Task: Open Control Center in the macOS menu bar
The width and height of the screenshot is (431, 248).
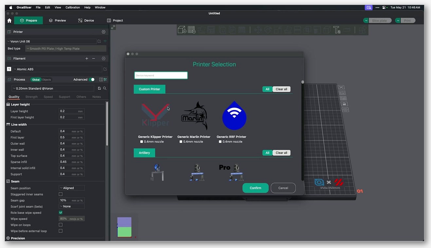Action: (384, 7)
